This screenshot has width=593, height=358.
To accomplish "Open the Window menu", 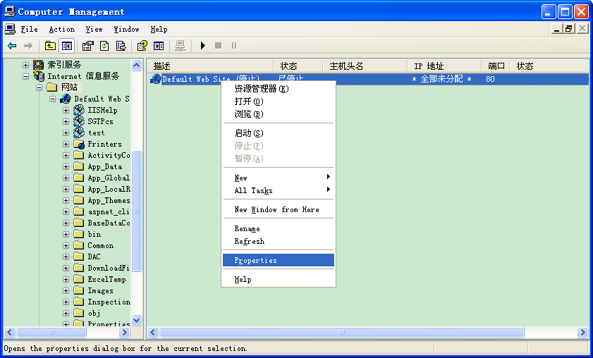I will point(126,29).
